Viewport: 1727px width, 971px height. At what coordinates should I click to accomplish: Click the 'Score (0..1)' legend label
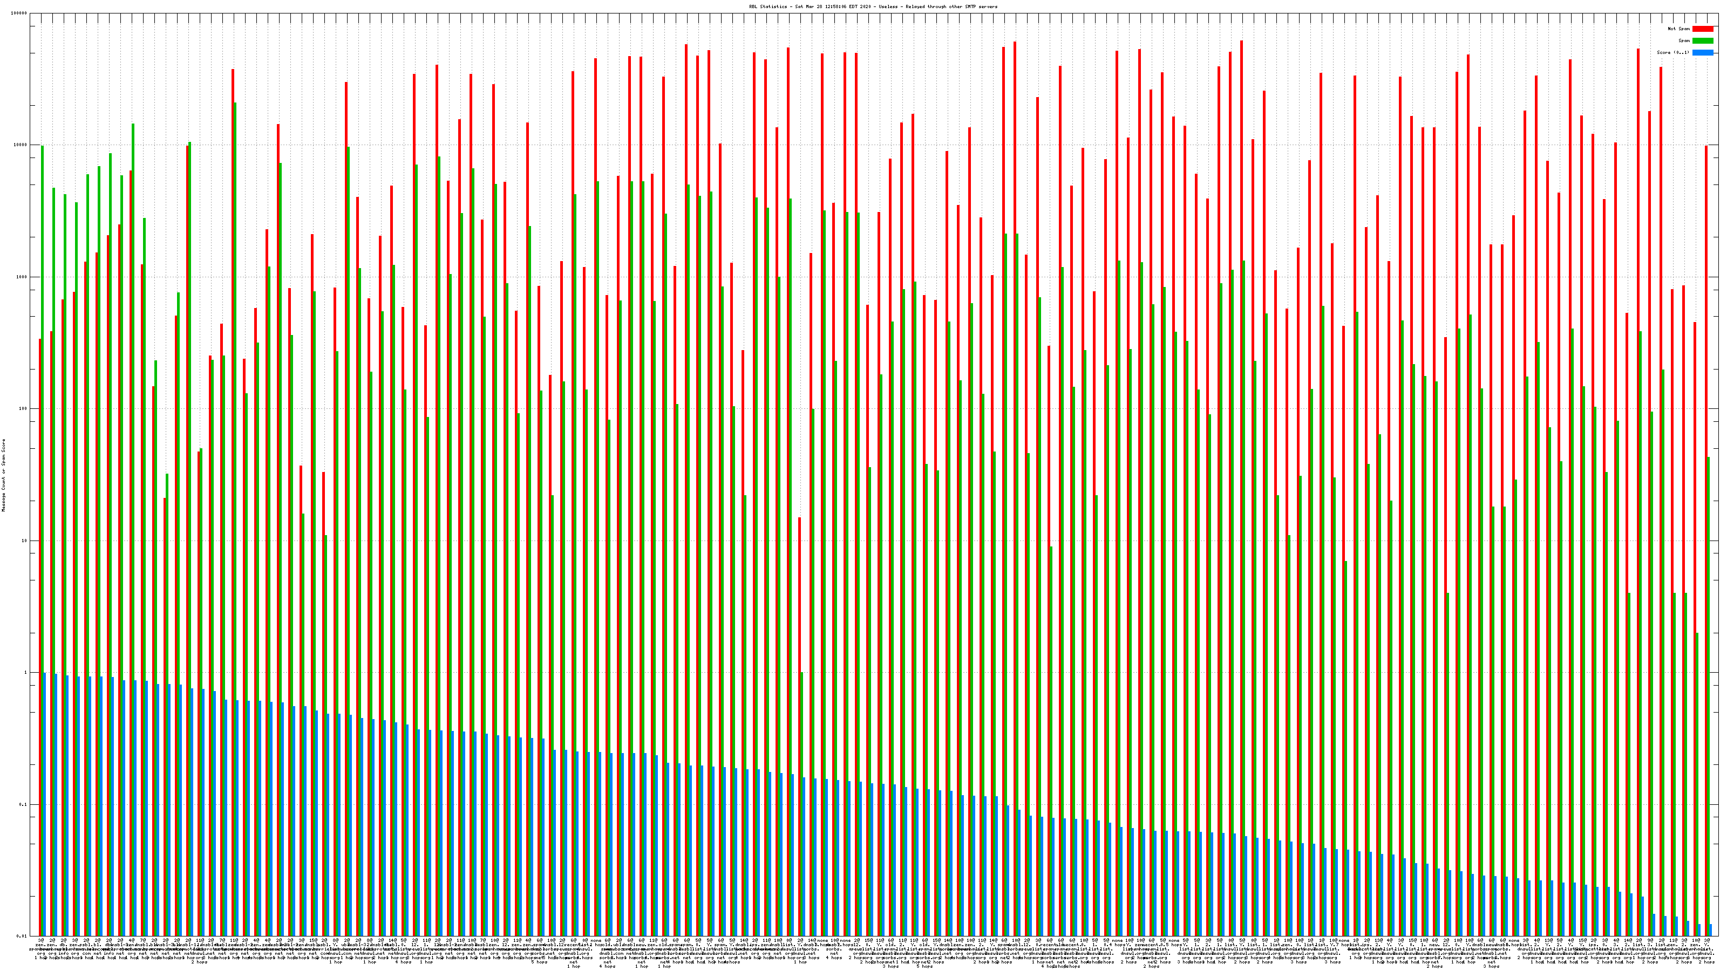(x=1672, y=52)
